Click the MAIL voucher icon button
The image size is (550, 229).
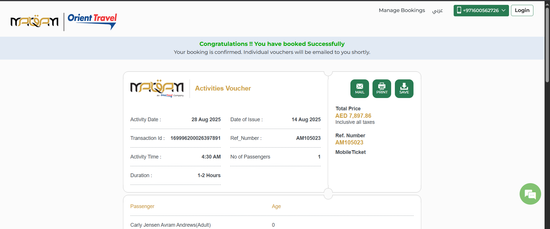click(359, 89)
